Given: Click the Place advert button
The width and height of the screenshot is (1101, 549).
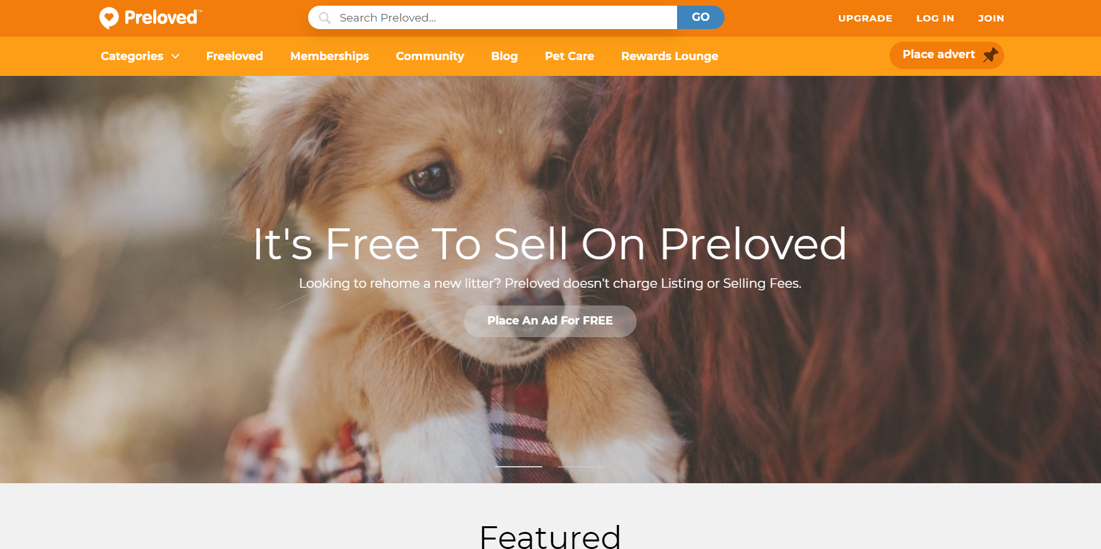Looking at the screenshot, I should coord(947,55).
